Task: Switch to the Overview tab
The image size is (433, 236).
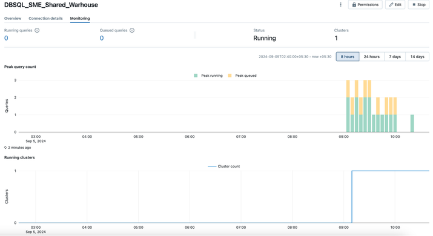Action: [x=13, y=19]
